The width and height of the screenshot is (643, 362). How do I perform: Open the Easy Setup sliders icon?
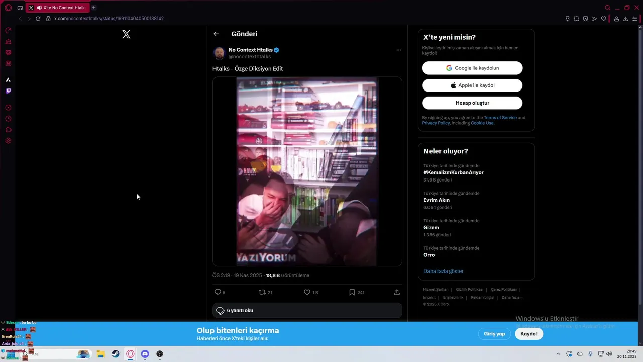635,19
